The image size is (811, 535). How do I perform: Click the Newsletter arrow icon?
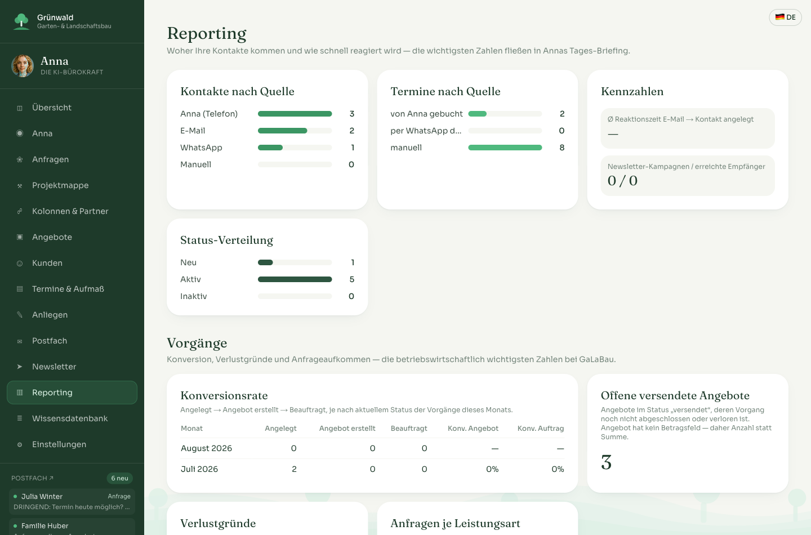click(20, 367)
